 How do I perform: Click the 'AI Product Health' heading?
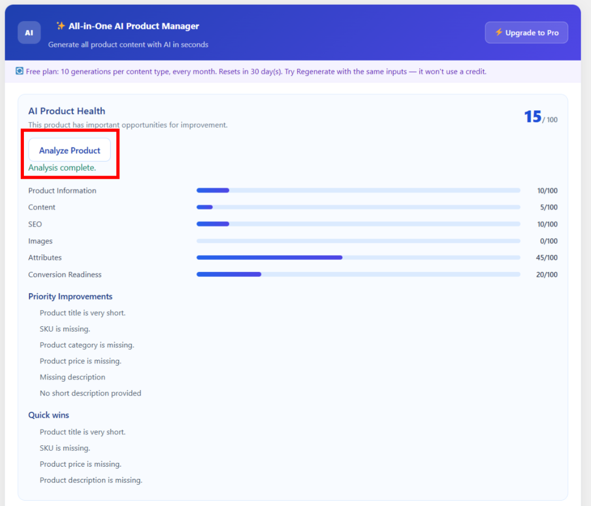[67, 111]
